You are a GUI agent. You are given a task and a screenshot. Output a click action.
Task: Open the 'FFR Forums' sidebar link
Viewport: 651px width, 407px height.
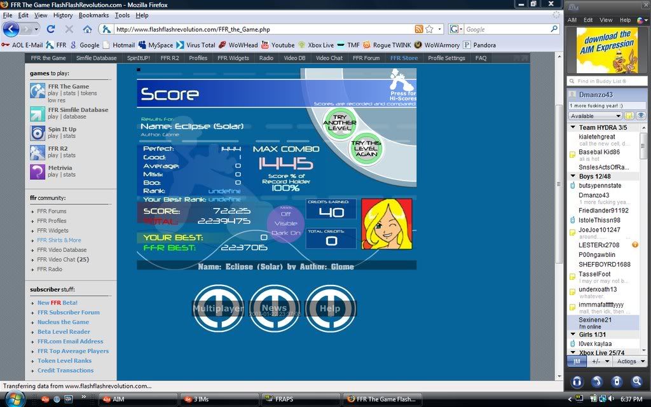tap(51, 211)
